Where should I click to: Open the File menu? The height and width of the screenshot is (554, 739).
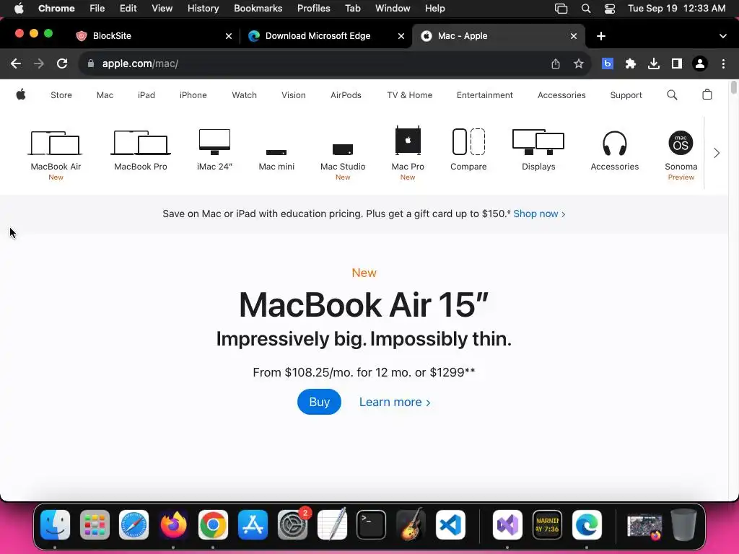pos(97,8)
